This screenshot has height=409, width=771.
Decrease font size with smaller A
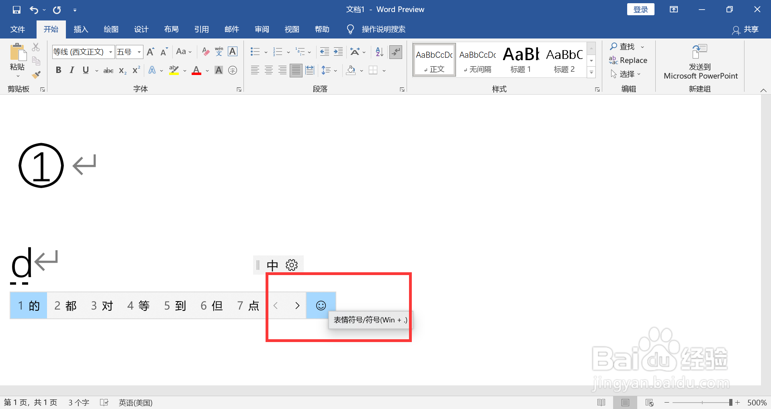164,52
